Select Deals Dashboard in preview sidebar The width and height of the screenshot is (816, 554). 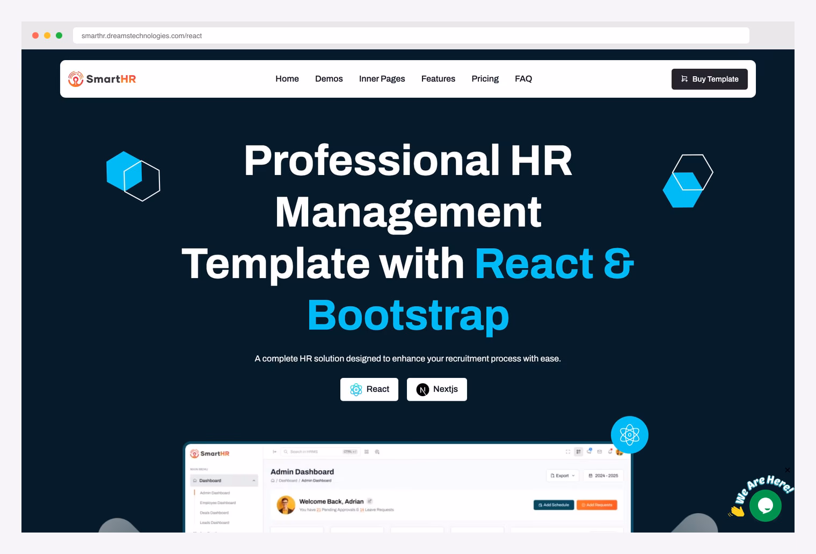point(214,513)
